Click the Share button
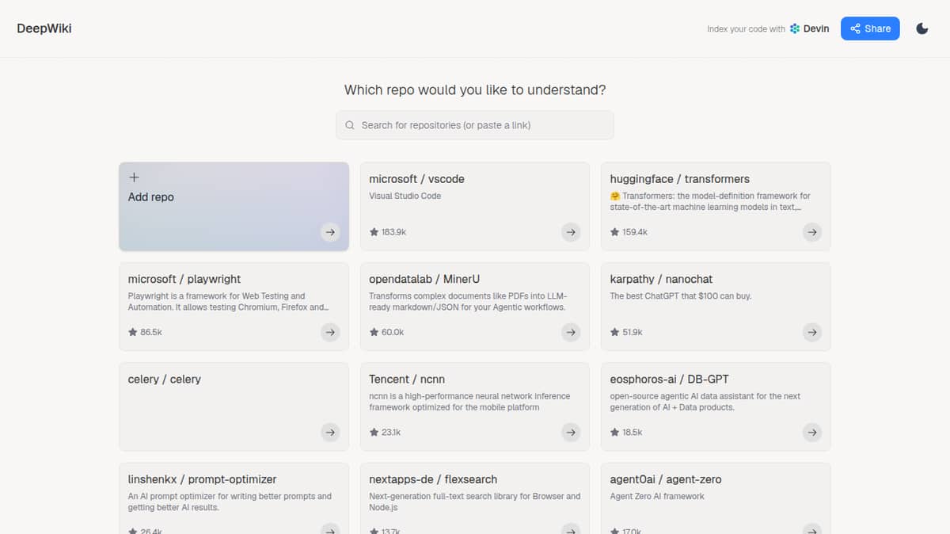 tap(870, 29)
